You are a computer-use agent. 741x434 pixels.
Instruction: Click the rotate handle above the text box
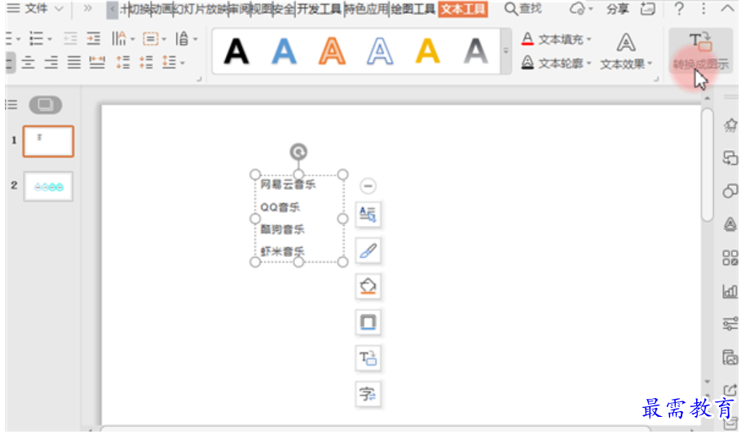coord(298,152)
